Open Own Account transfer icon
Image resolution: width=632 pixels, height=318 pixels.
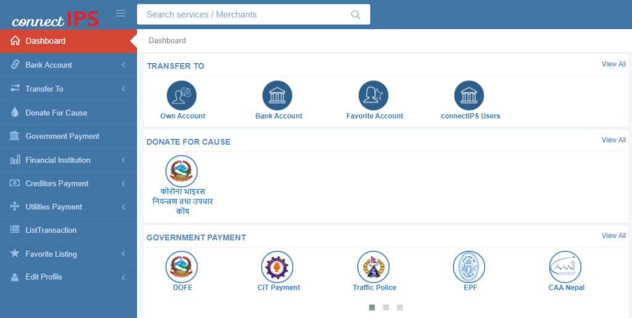click(182, 96)
